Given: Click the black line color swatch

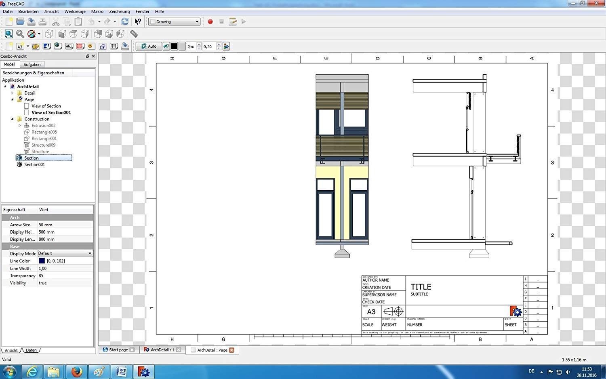Looking at the screenshot, I should (x=174, y=46).
